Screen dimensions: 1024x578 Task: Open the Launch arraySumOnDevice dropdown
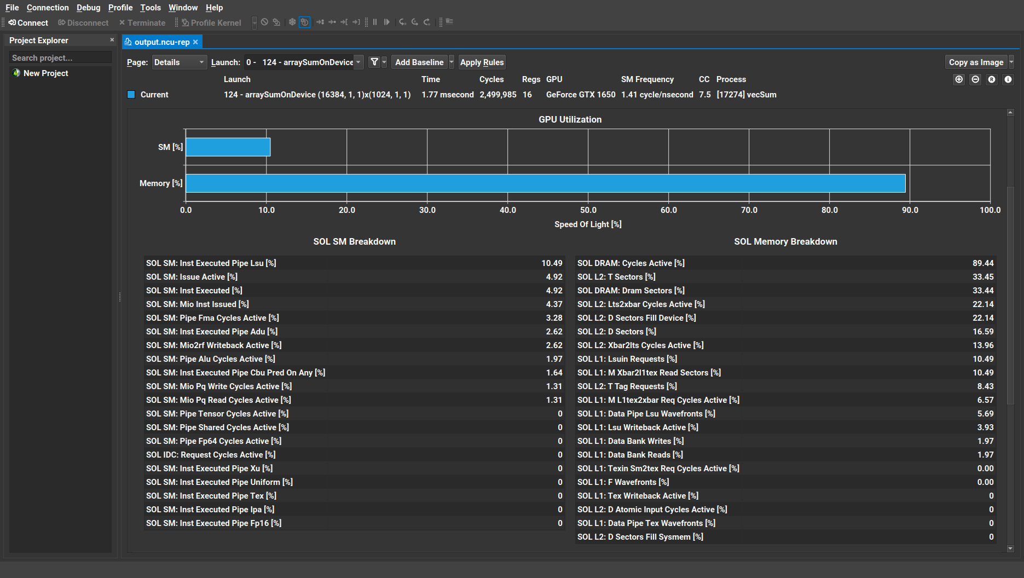pyautogui.click(x=303, y=62)
